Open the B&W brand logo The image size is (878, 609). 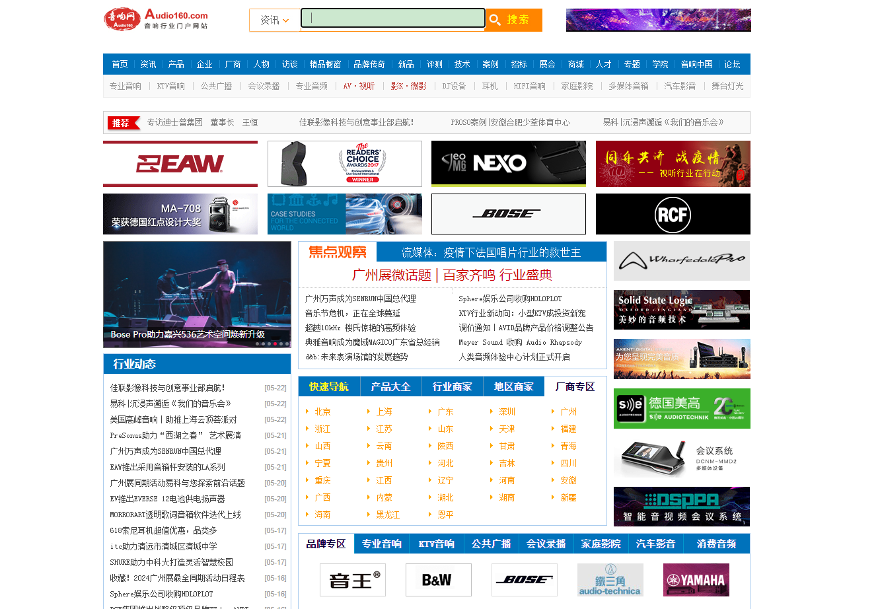439,580
